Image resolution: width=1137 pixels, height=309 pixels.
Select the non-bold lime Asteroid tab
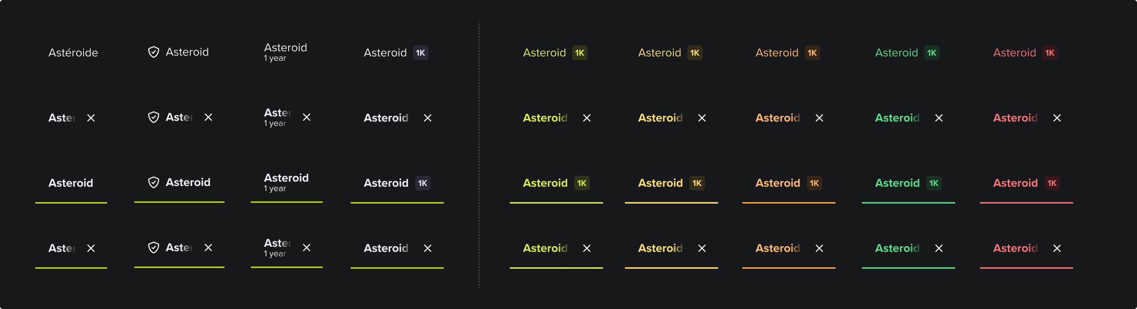[544, 53]
